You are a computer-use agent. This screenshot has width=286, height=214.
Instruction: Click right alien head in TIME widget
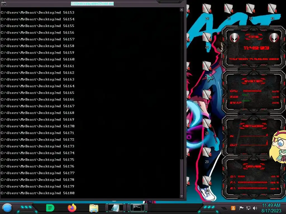click(x=274, y=38)
